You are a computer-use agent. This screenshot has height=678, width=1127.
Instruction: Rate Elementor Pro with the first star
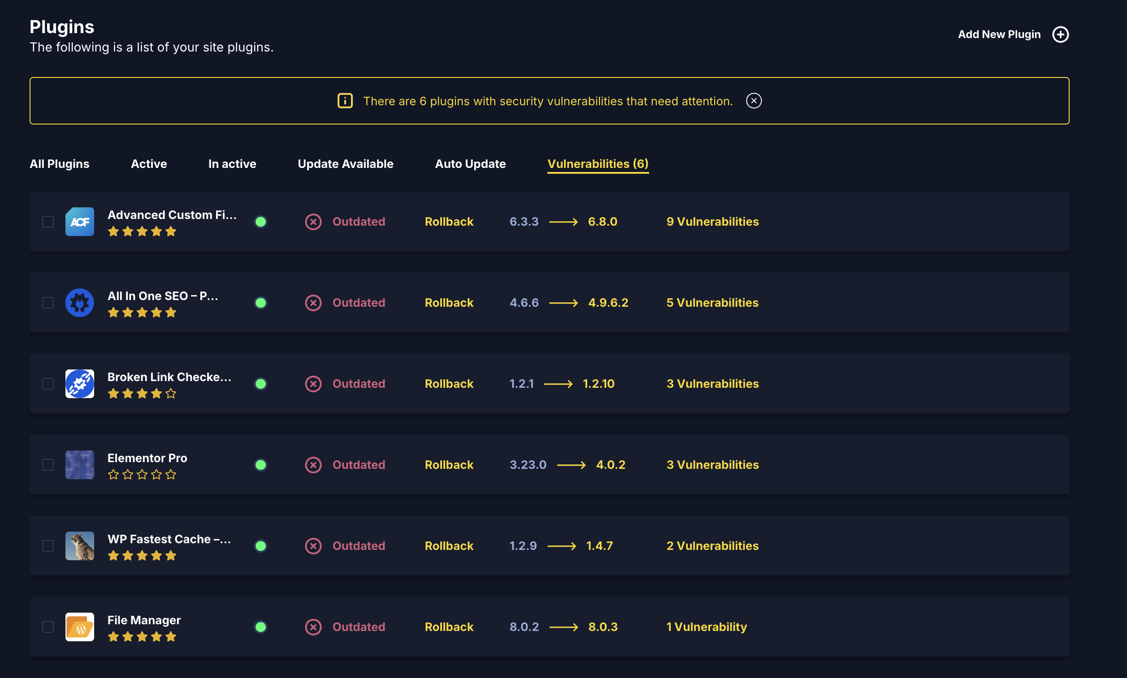click(113, 475)
